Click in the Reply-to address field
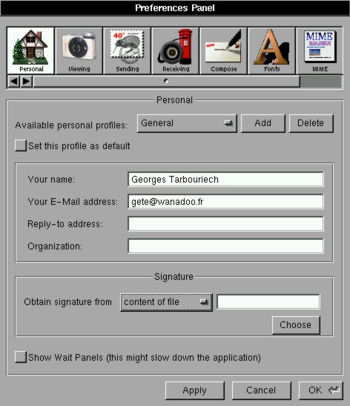This screenshot has width=350, height=406. pos(225,224)
